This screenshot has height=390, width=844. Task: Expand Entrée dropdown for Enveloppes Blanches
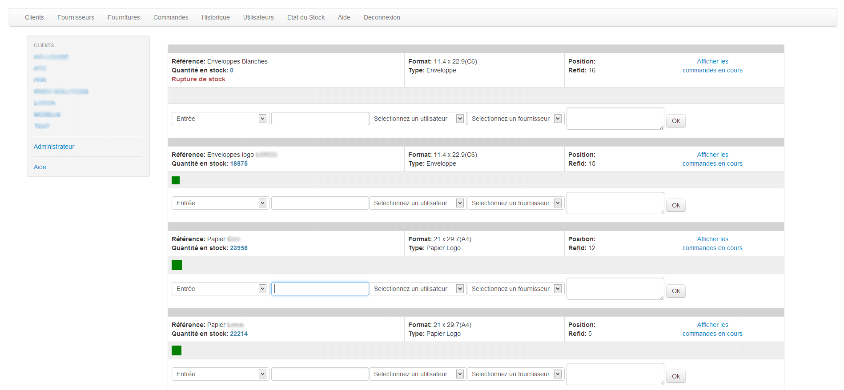coord(220,119)
